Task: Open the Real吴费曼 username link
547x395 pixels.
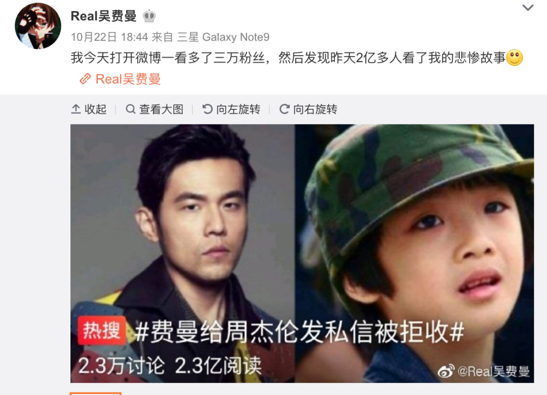Action: (103, 16)
